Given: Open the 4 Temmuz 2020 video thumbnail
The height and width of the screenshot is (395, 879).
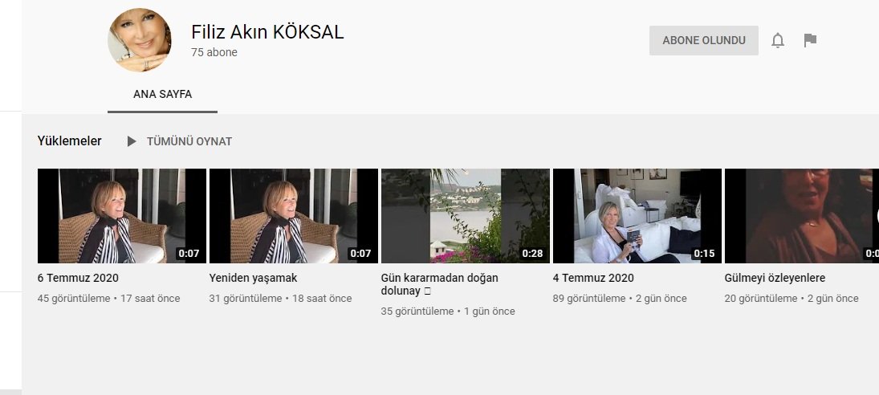Looking at the screenshot, I should point(637,216).
